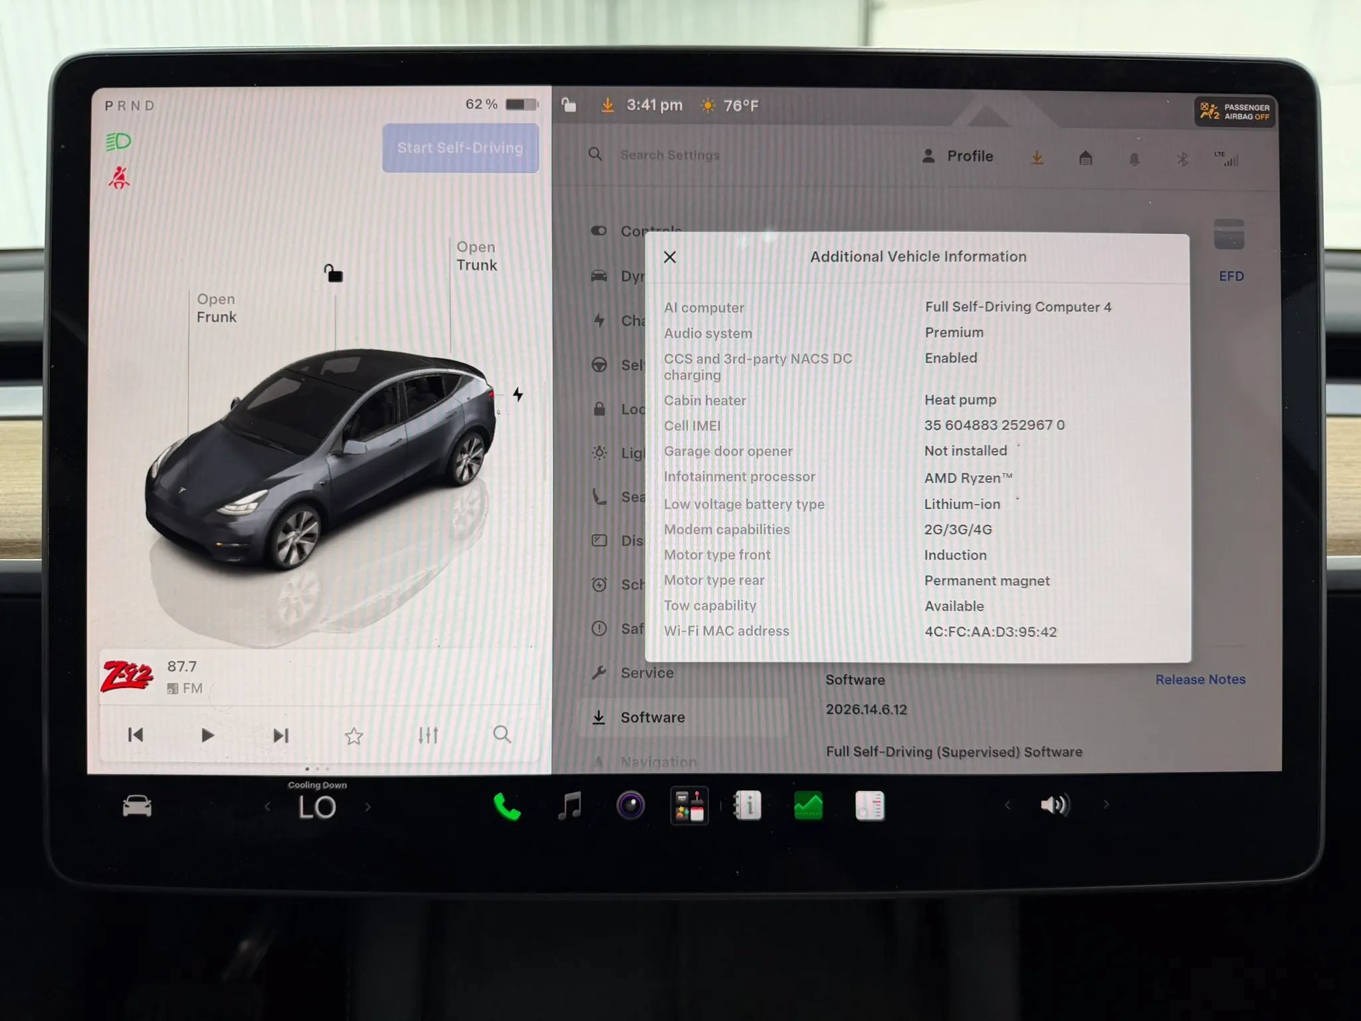Open the Dashcam camera app
Image resolution: width=1361 pixels, height=1021 pixels.
[x=631, y=806]
